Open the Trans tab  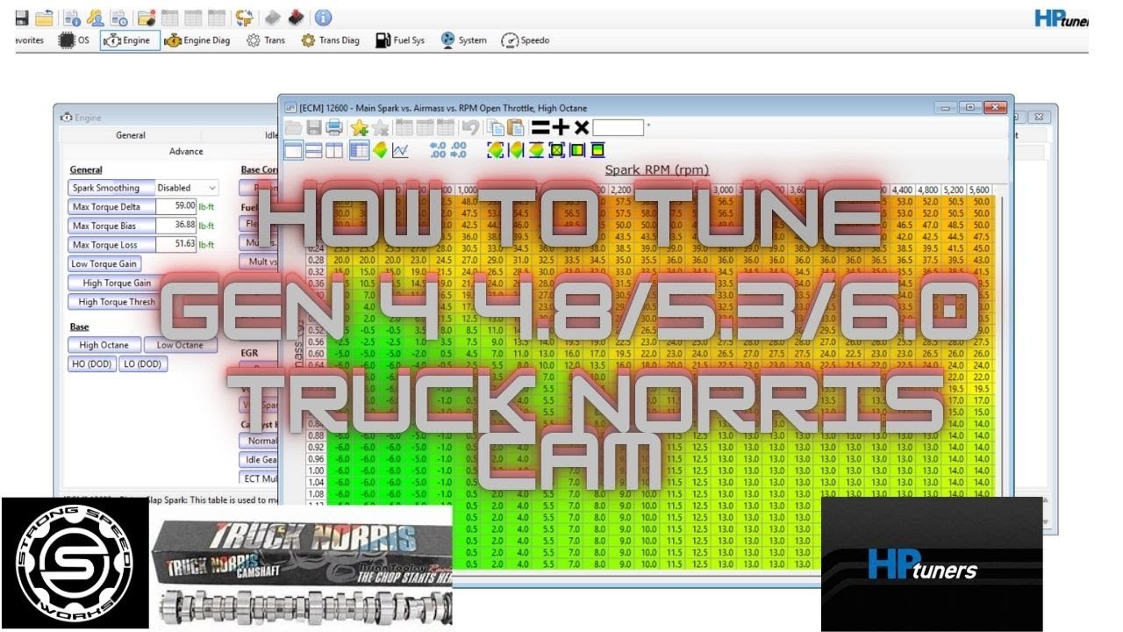[266, 40]
